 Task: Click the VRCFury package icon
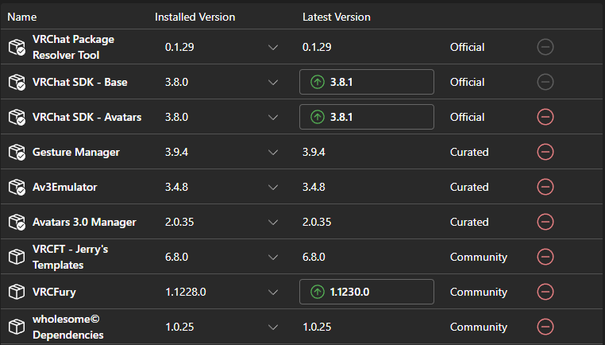point(17,292)
